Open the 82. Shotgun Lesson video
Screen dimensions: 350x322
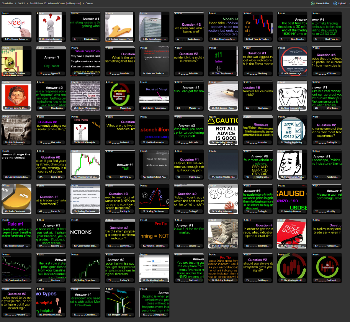pos(119,302)
